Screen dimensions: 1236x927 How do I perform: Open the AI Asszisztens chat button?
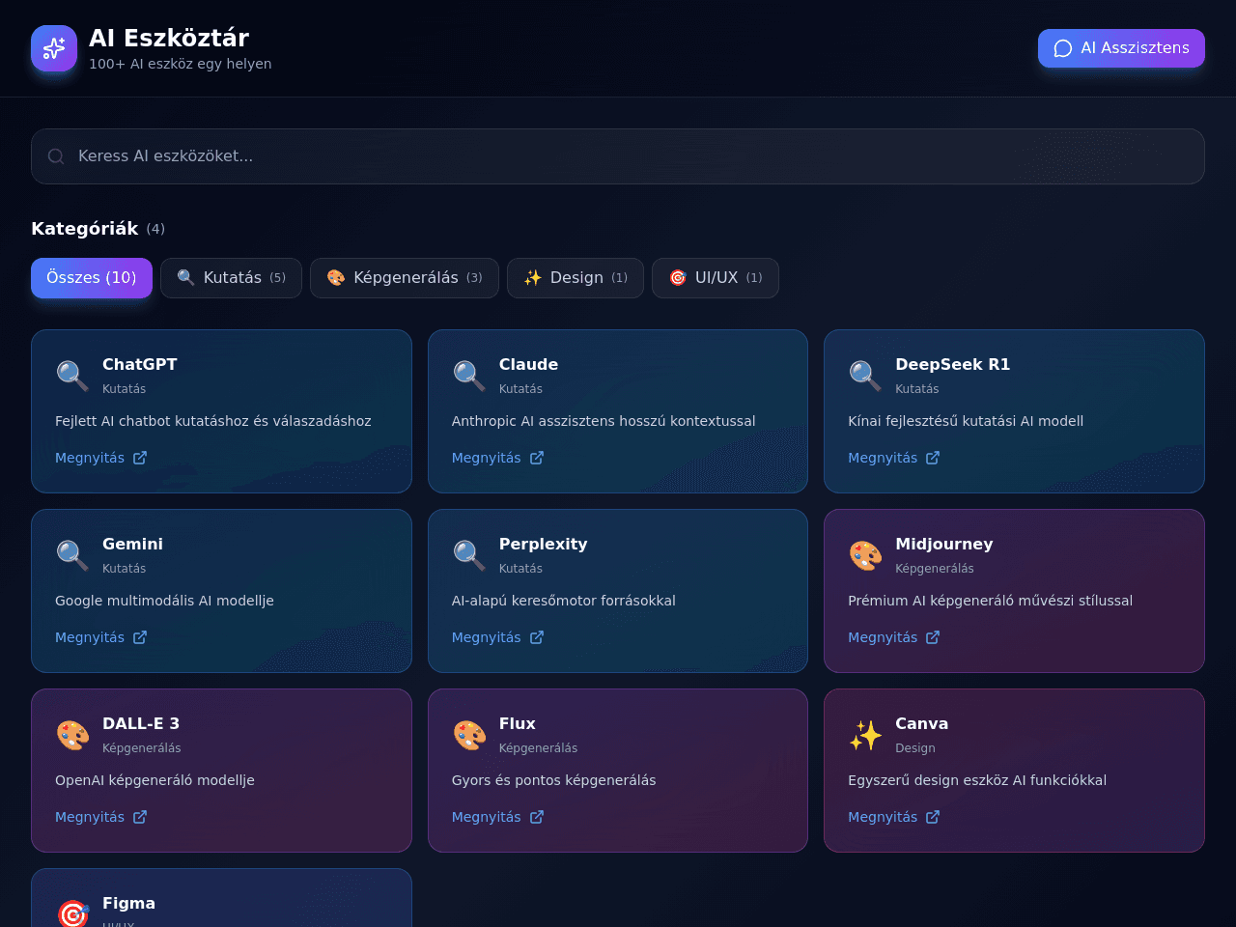coord(1121,48)
